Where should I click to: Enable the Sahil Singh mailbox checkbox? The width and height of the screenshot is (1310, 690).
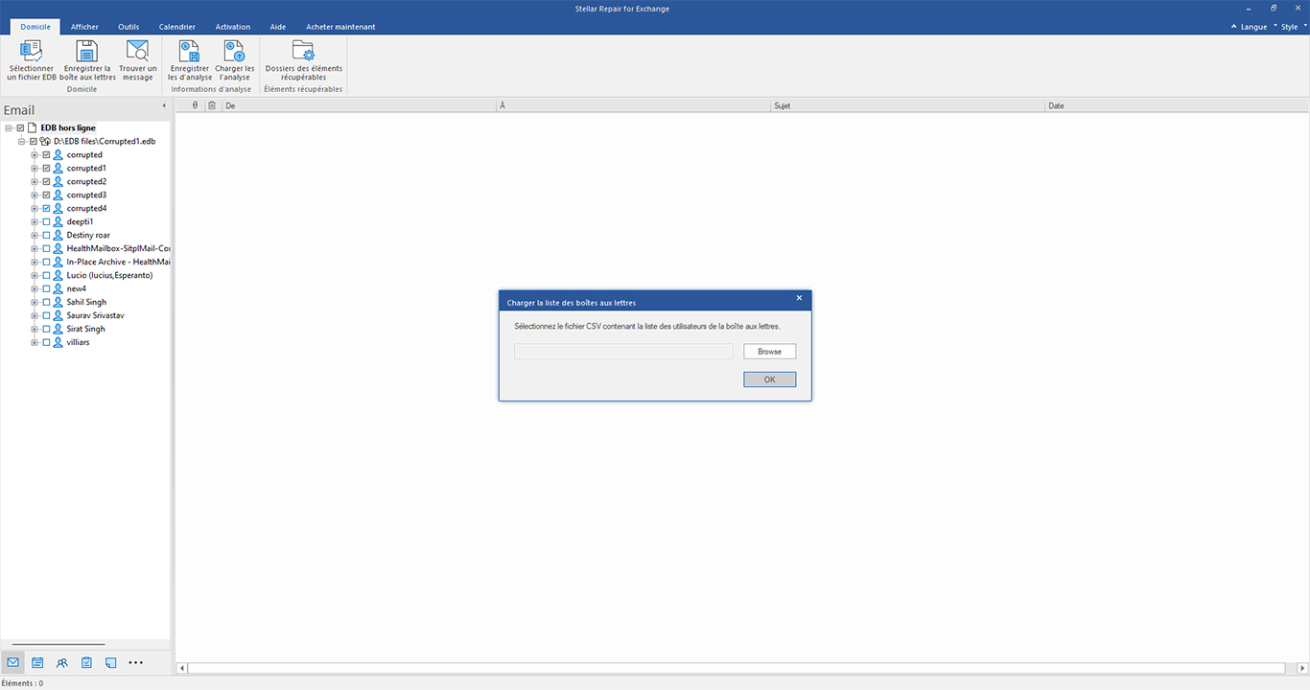46,302
